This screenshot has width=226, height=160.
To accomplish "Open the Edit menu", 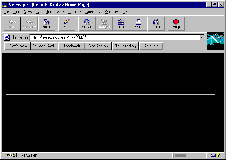I will coord(17,11).
